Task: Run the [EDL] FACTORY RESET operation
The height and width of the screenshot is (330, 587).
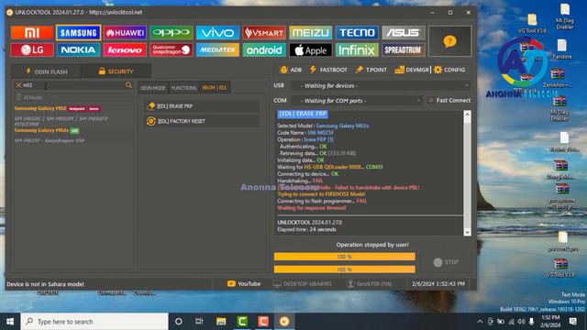Action: pyautogui.click(x=202, y=121)
